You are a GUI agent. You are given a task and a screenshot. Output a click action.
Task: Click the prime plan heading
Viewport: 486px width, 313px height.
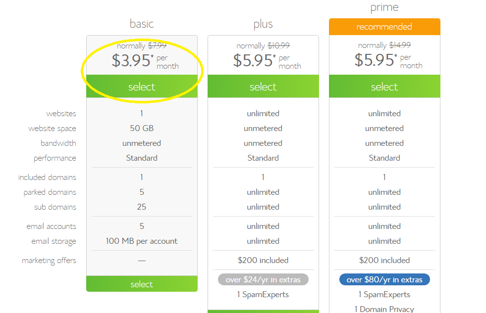pos(384,7)
